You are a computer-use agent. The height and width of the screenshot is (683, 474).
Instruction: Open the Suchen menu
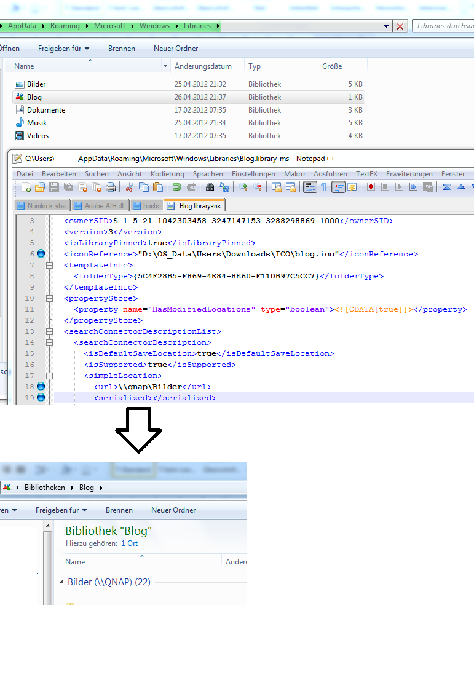click(97, 174)
